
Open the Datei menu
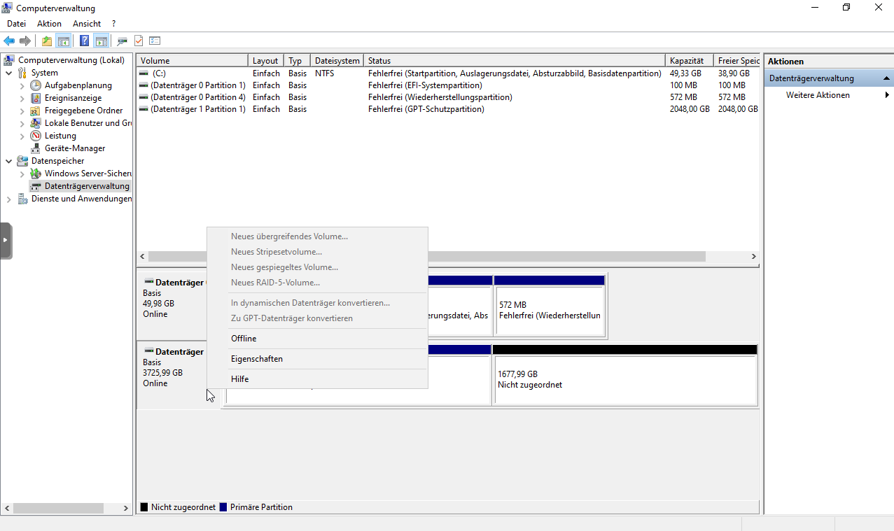pyautogui.click(x=16, y=24)
